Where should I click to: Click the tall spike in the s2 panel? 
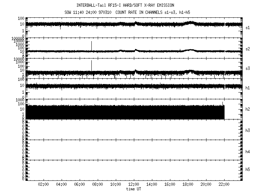(91, 45)
